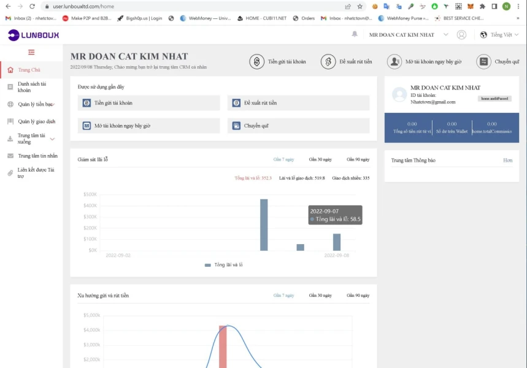Click the notification bell icon

pos(355,34)
